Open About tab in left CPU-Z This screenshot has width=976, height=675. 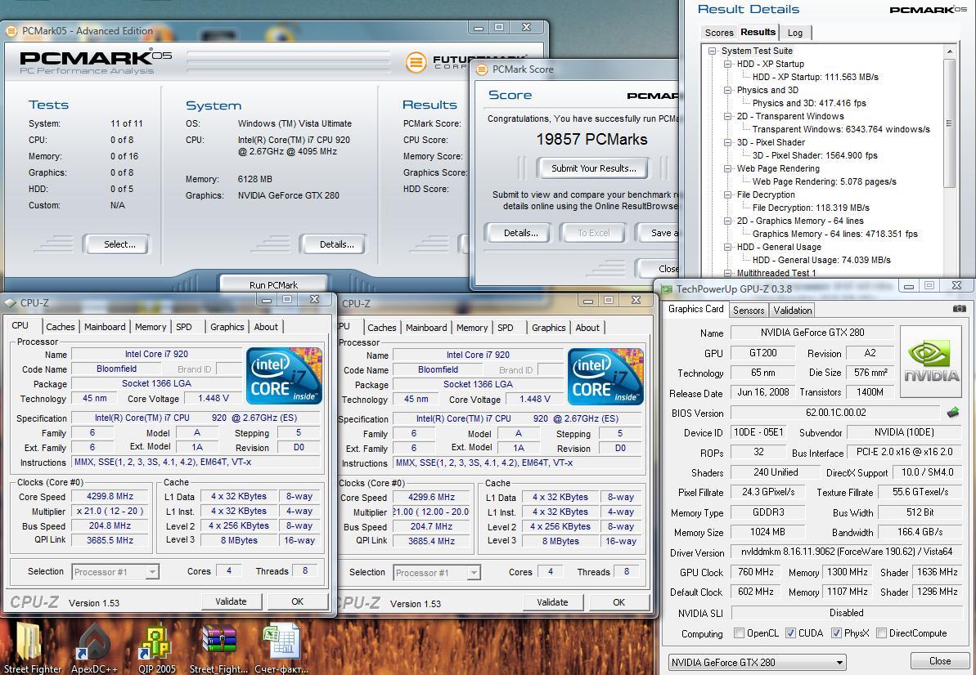(x=266, y=327)
